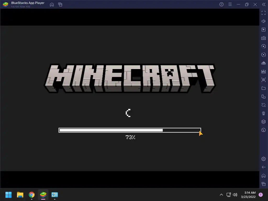Restore down the BlueStacks window
The width and height of the screenshot is (268, 201).
click(x=247, y=4)
